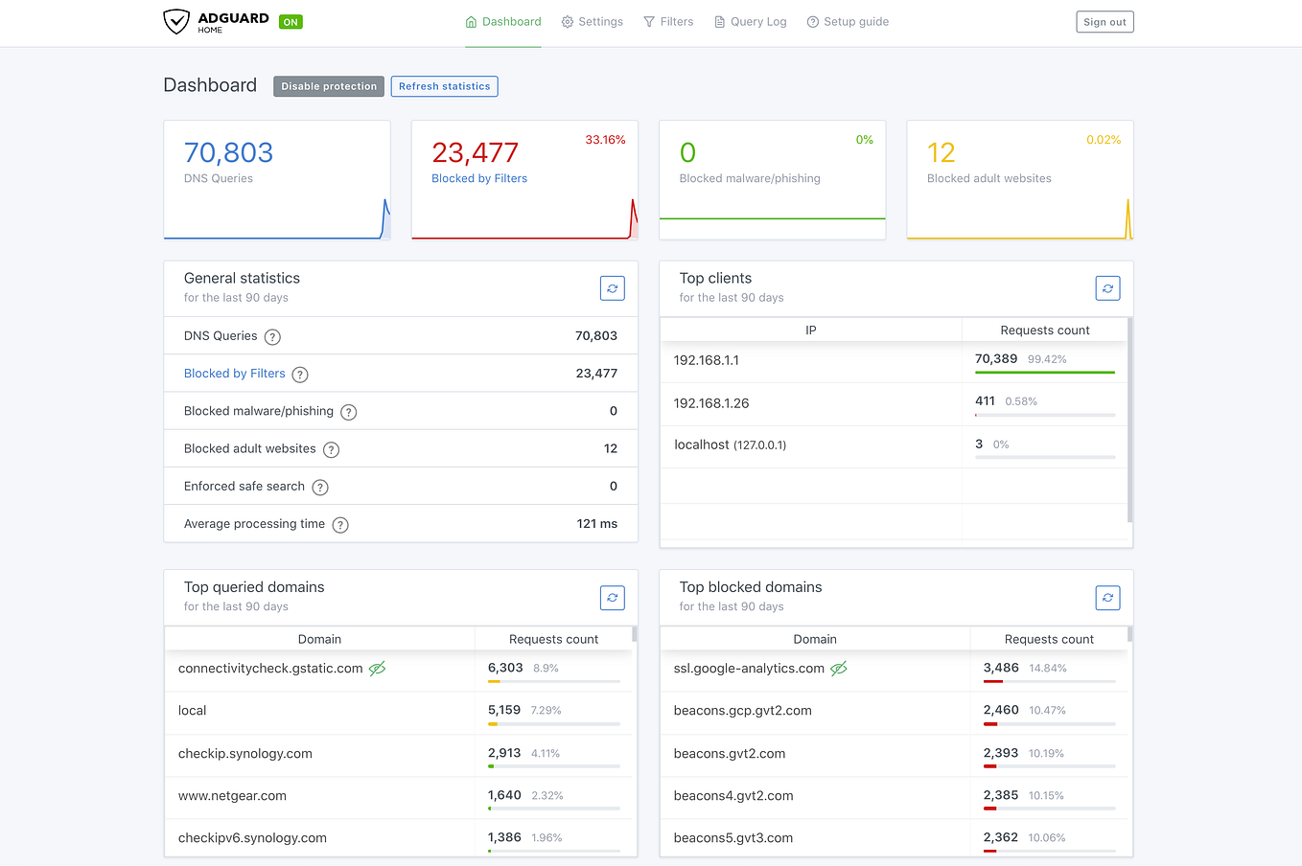This screenshot has width=1302, height=866.
Task: Click the Refresh statistics button
Action: [x=445, y=86]
